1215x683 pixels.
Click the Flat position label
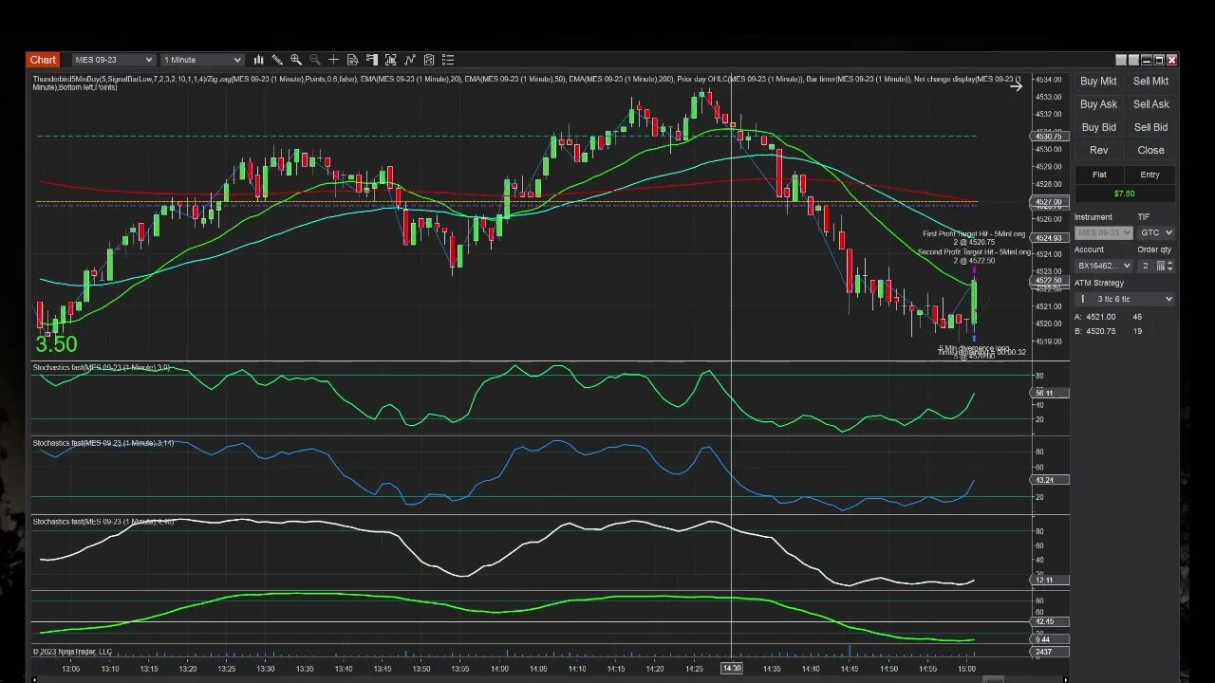1099,175
